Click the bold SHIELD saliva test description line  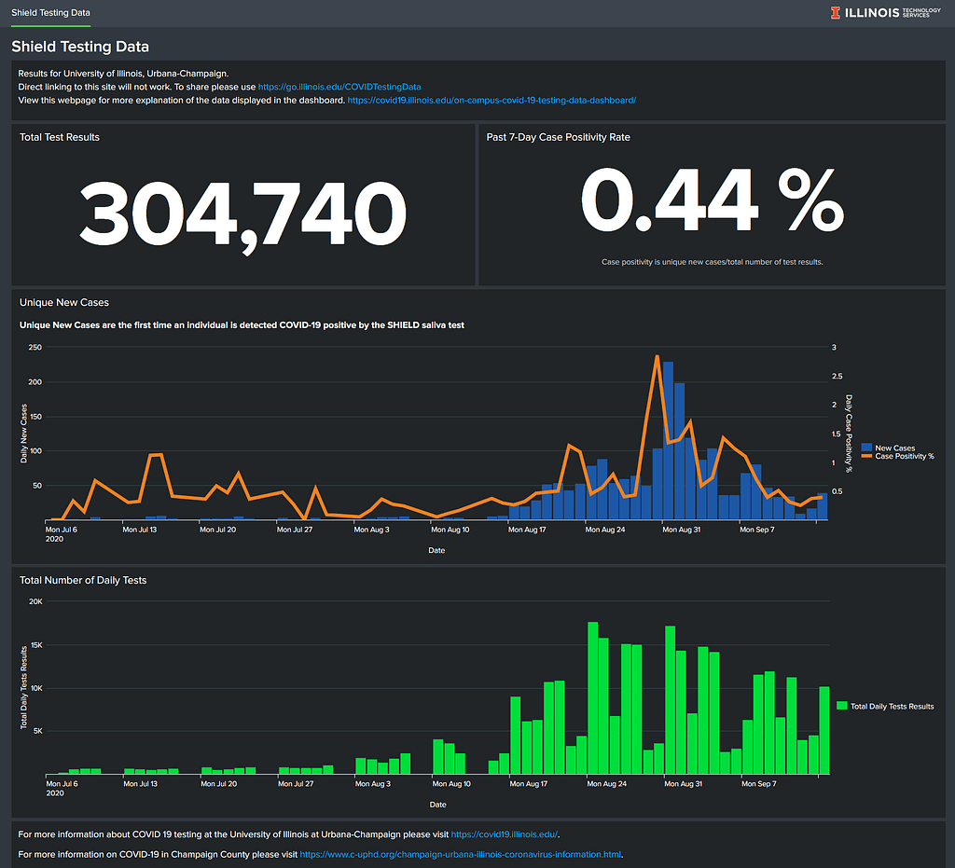point(242,325)
